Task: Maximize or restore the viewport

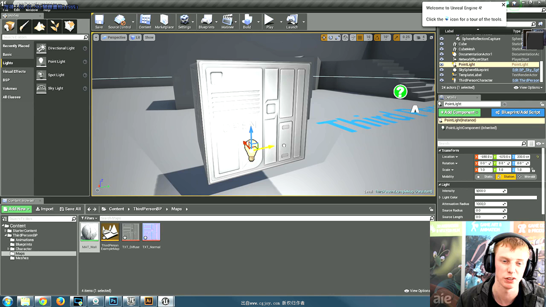Action: [x=431, y=38]
